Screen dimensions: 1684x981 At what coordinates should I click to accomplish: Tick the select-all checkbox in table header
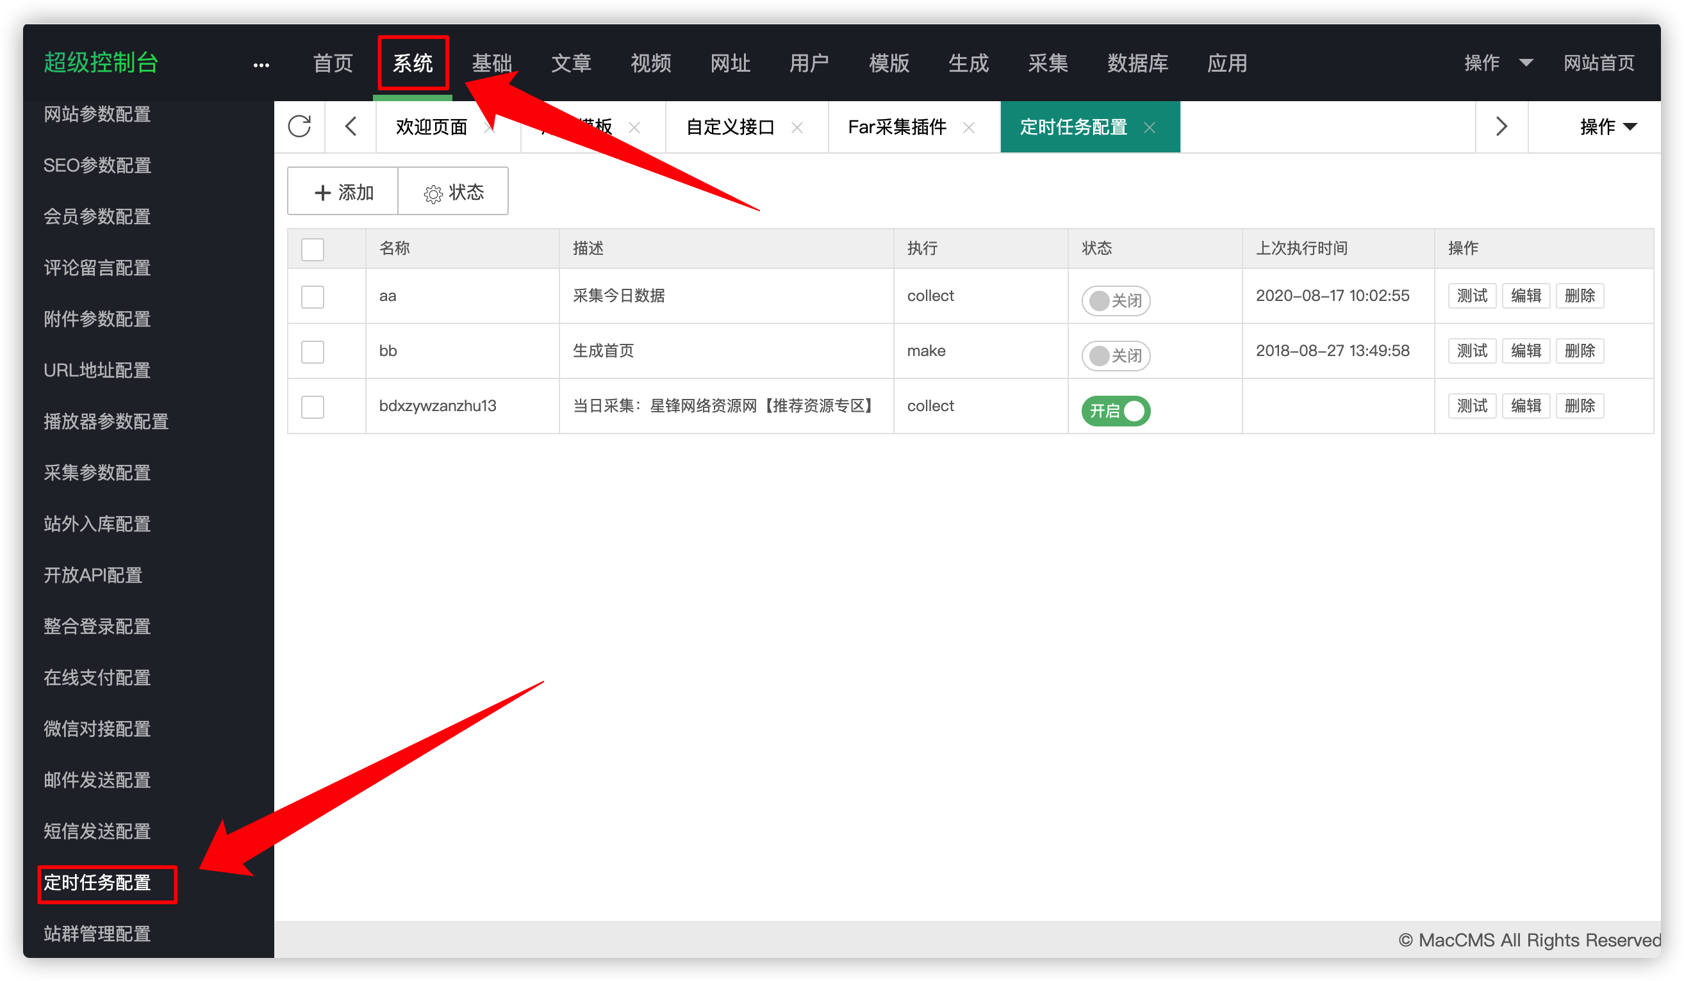[312, 249]
